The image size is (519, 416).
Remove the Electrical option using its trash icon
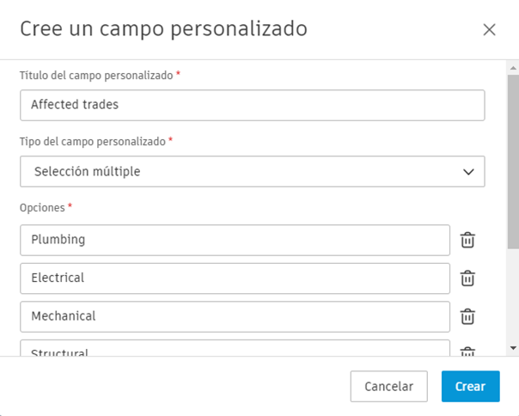(467, 278)
